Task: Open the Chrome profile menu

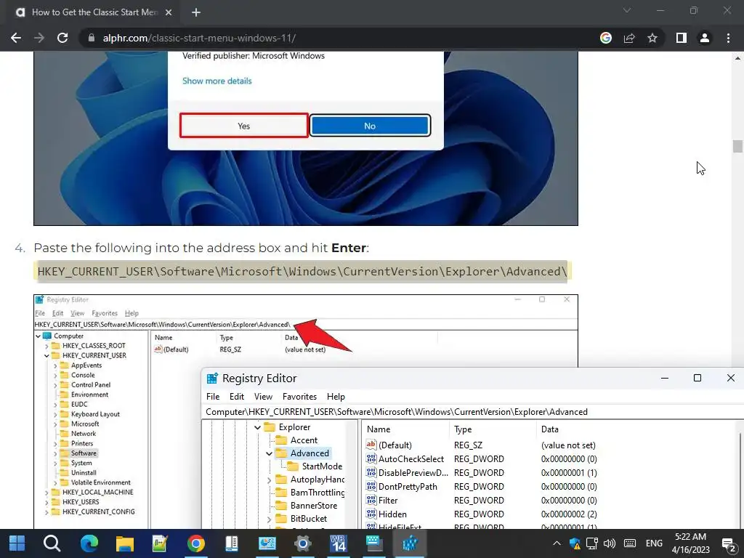Action: [x=705, y=38]
